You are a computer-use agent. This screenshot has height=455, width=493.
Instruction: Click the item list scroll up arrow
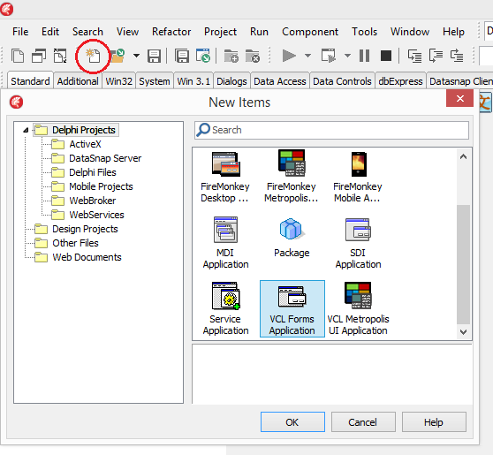[x=463, y=156]
